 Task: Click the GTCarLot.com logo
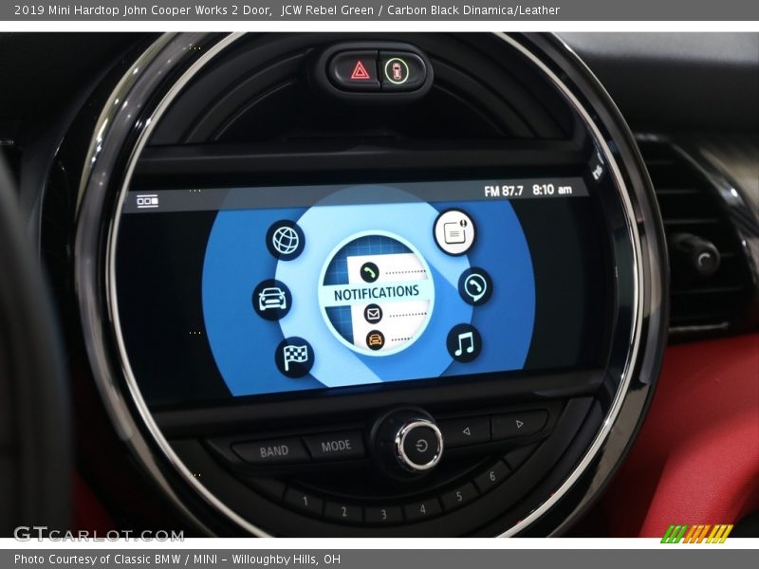coord(100,534)
